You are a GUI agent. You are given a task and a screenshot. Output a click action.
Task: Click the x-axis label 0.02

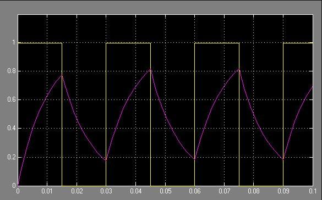point(77,191)
